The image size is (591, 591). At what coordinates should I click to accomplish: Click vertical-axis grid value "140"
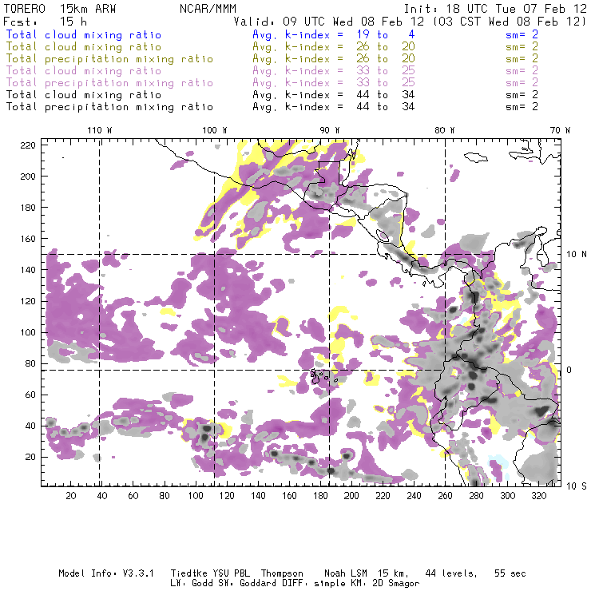tap(28, 270)
